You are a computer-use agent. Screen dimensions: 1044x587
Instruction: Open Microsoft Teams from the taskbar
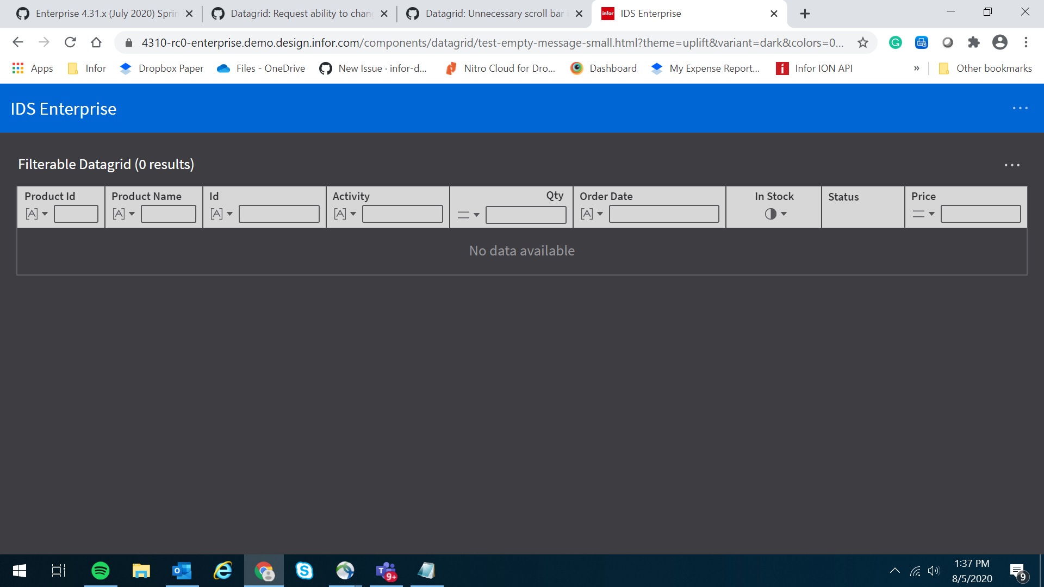click(x=386, y=571)
